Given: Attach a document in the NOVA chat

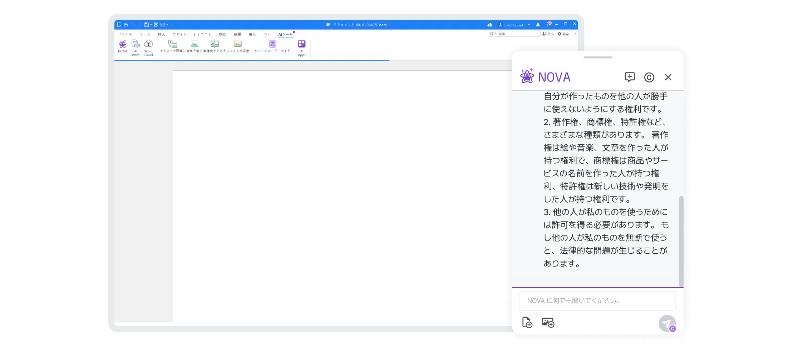Looking at the screenshot, I should click(x=526, y=323).
